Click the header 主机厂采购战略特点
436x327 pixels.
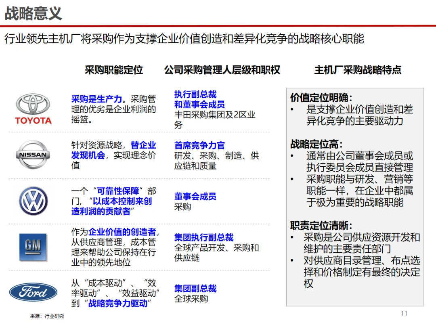[x=358, y=70]
